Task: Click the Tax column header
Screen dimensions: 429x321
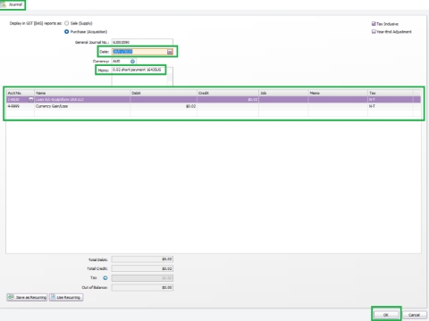Action: tap(391, 93)
